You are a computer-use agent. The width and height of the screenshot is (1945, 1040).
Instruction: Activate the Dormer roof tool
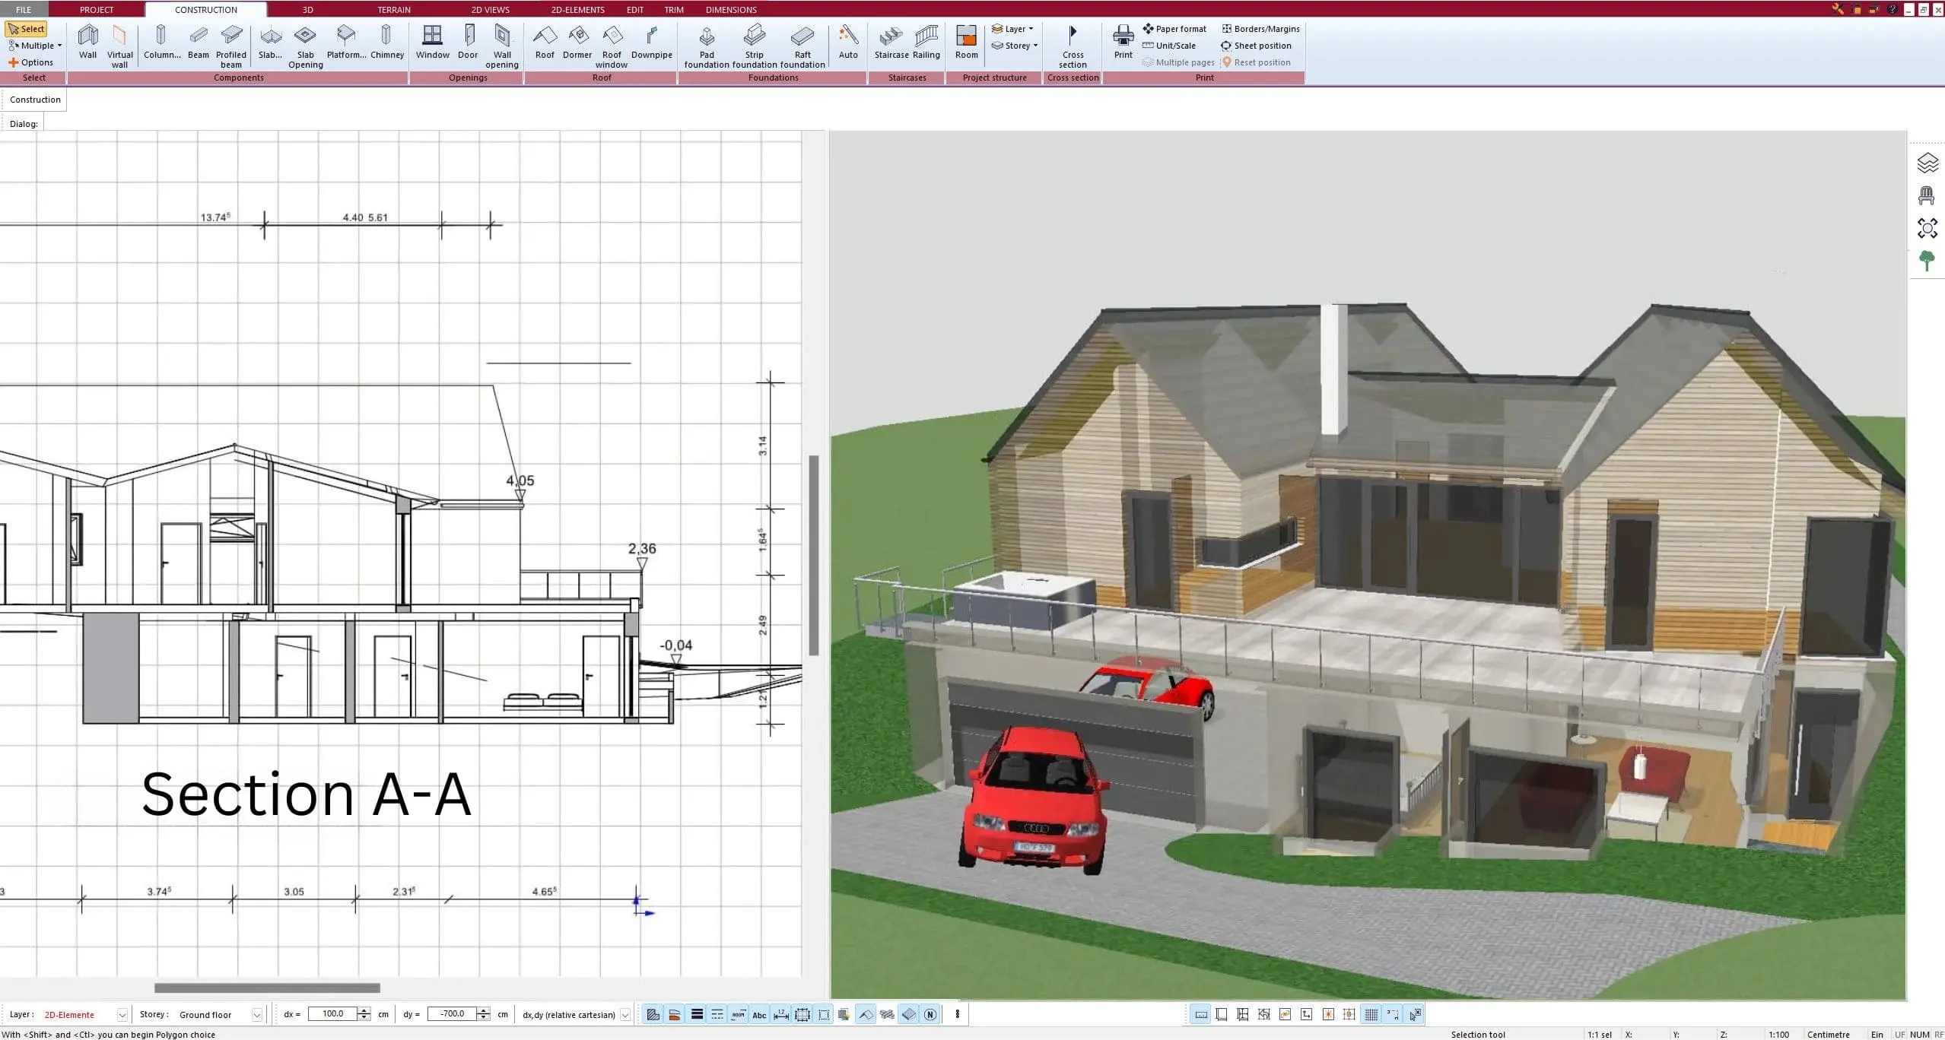pos(577,42)
